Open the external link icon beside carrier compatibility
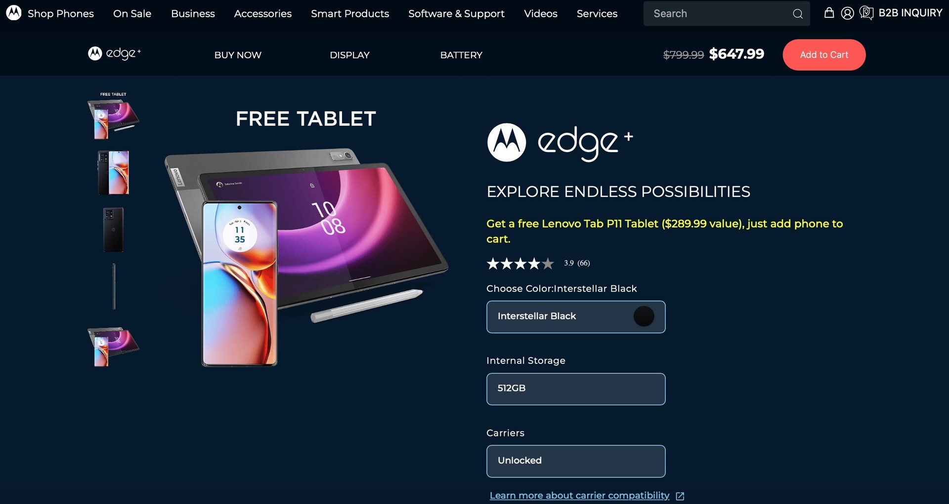The width and height of the screenshot is (949, 504). click(x=680, y=496)
